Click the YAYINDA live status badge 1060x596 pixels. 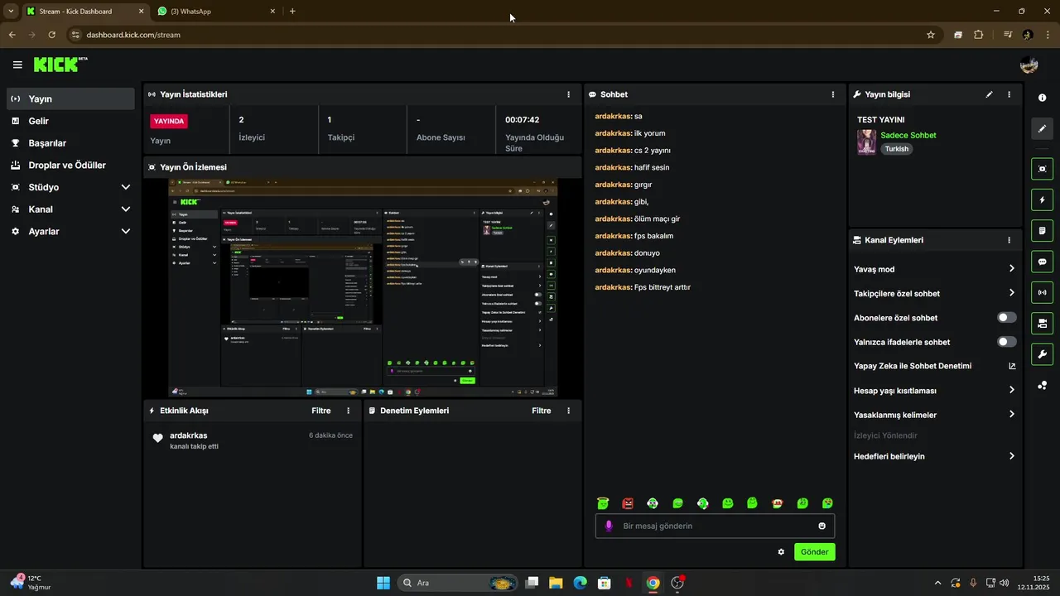[169, 121]
